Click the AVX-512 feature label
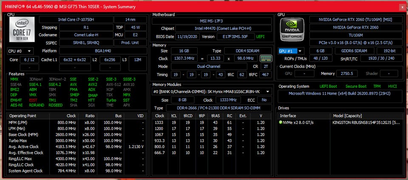The width and height of the screenshot is (408, 180). coord(113,84)
